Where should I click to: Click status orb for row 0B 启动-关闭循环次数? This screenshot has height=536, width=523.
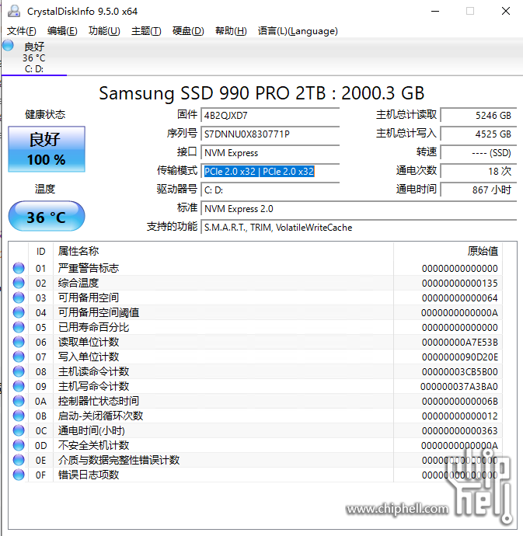pos(19,416)
